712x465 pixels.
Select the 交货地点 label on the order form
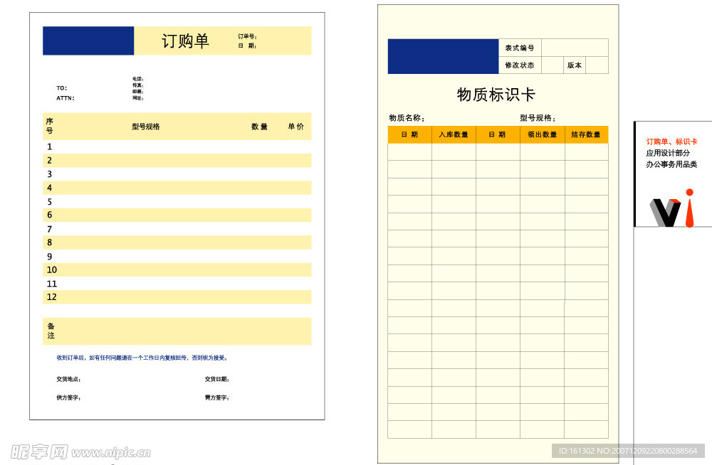click(68, 379)
